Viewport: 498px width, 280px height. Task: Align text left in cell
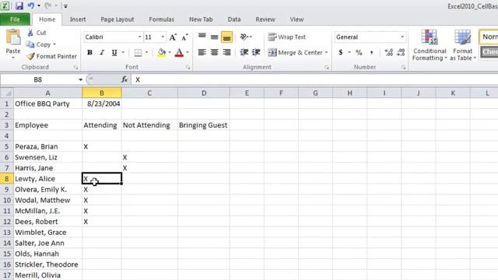pyautogui.click(x=202, y=52)
